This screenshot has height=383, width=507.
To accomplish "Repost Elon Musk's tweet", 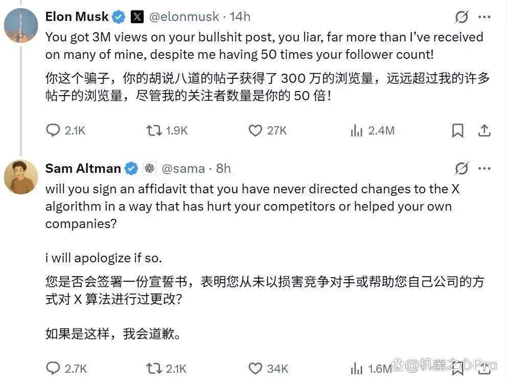I will pyautogui.click(x=167, y=130).
